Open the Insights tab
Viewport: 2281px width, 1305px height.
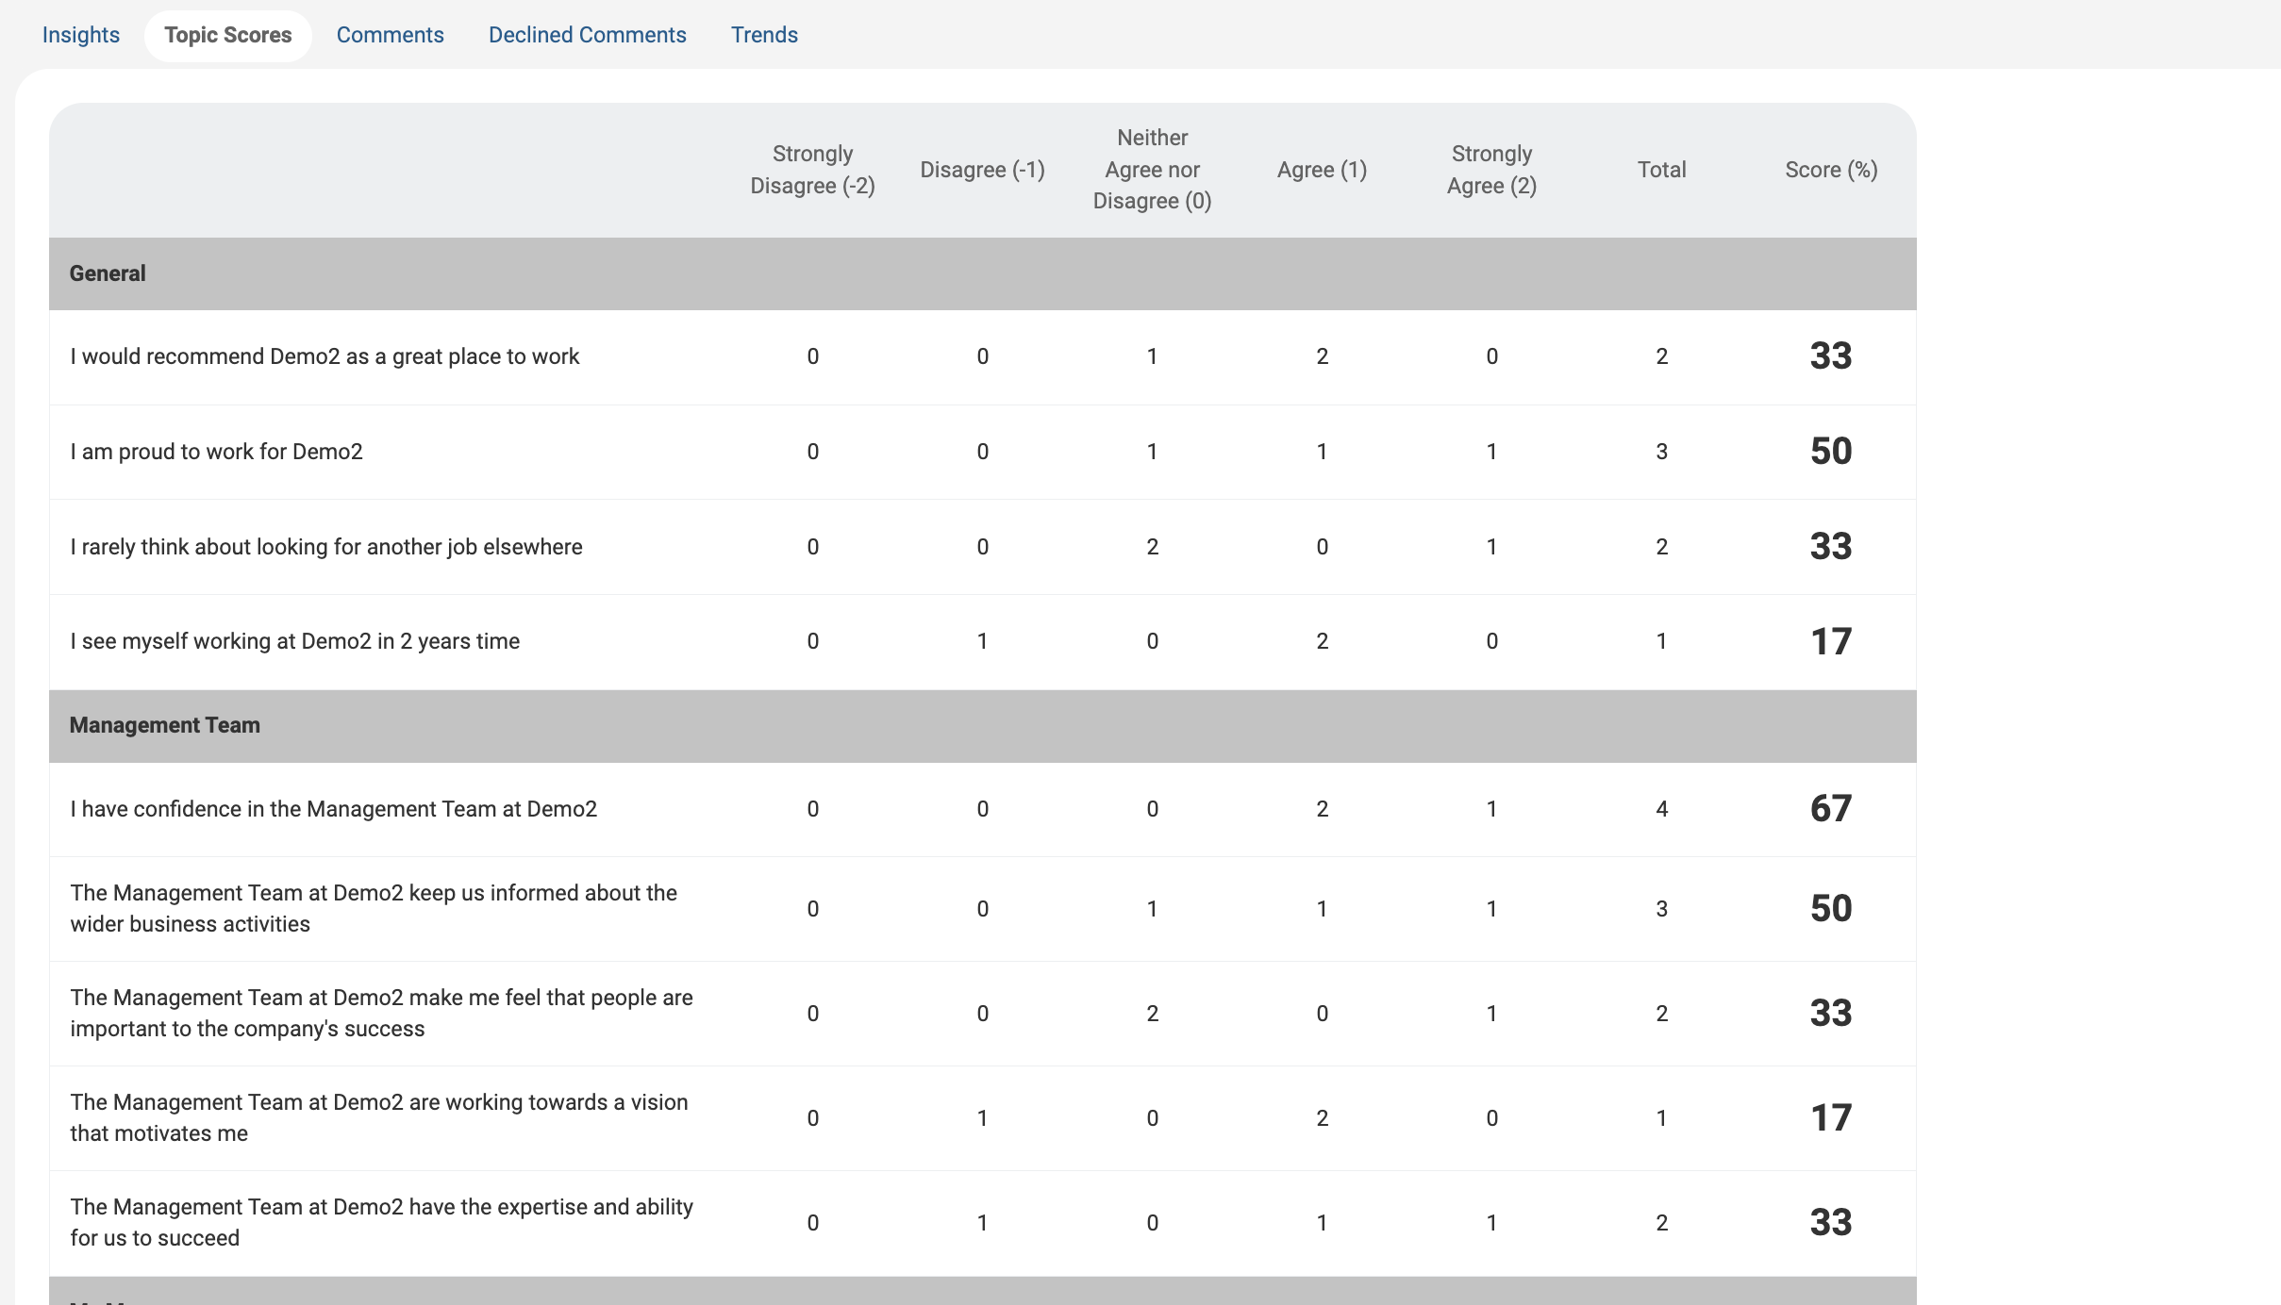coord(81,35)
